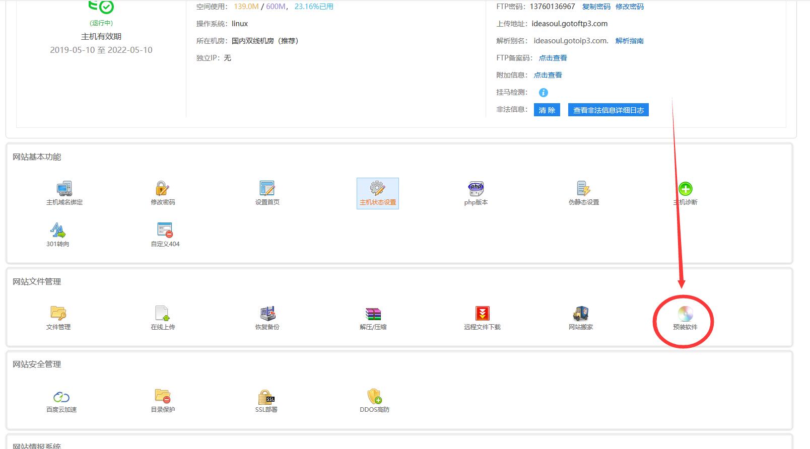Click the 2019-05-10 至 2022-05-10 validity dates
810x449 pixels.
pyautogui.click(x=101, y=50)
